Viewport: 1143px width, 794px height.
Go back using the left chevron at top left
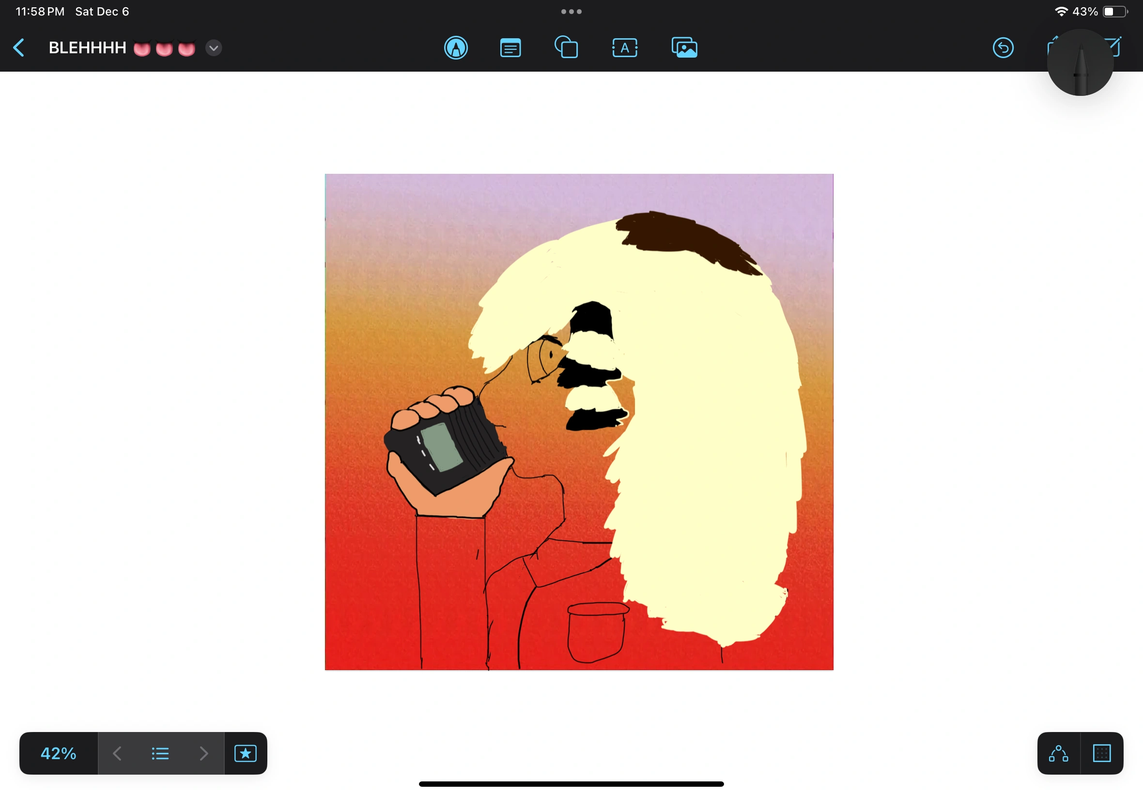tap(19, 48)
